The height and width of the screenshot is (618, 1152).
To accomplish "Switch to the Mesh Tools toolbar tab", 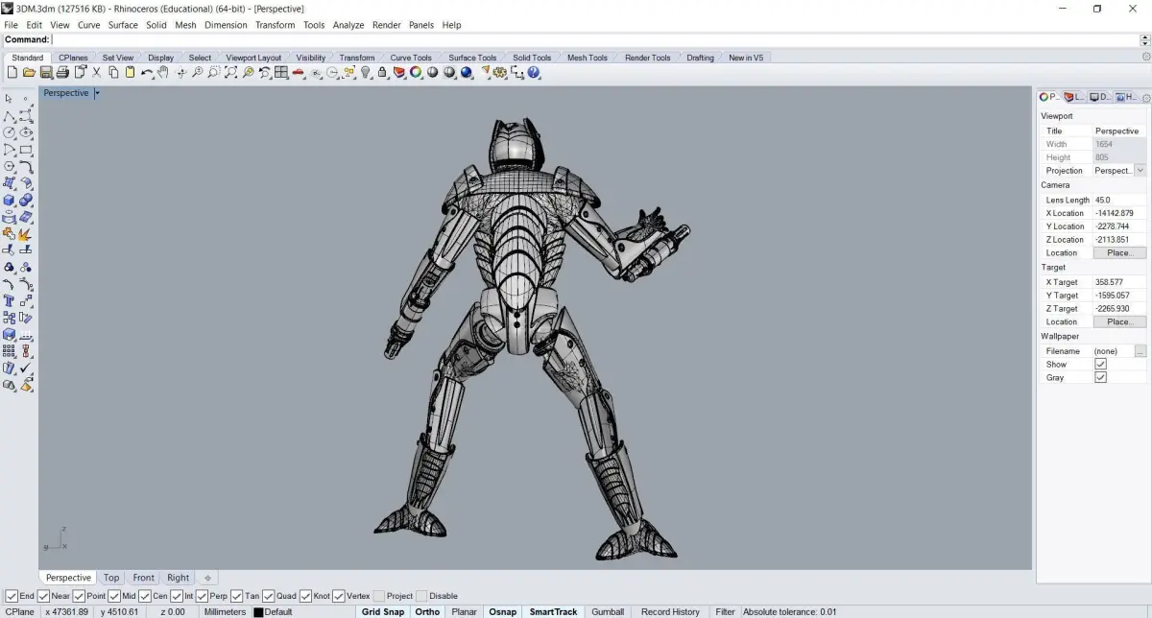I will click(587, 58).
